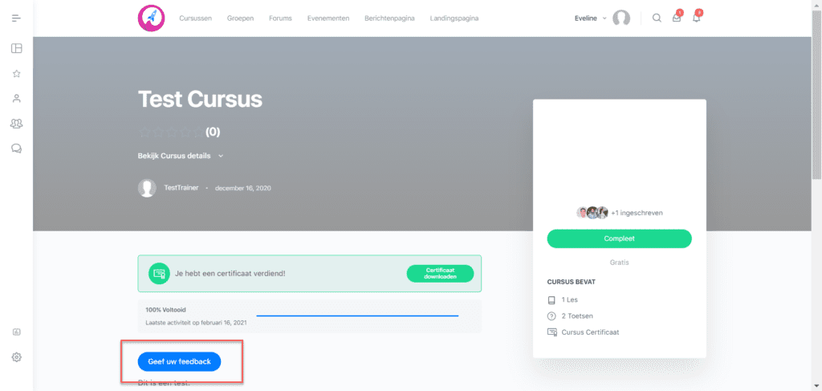Open the Evenementen menu item
The height and width of the screenshot is (391, 822).
pos(328,18)
